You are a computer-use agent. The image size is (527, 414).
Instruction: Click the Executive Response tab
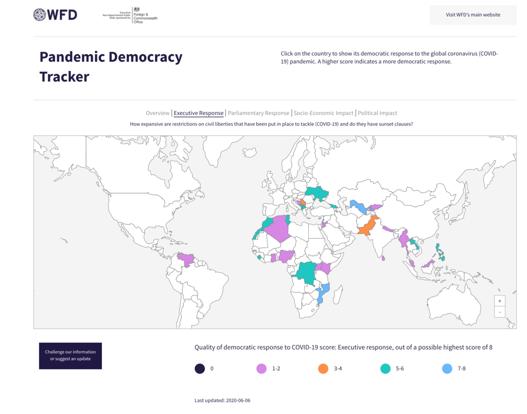tap(198, 113)
